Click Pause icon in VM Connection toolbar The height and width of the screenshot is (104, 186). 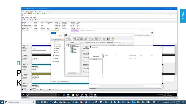33,13
